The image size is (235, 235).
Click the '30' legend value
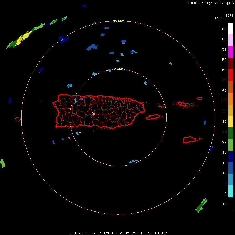point(224,121)
